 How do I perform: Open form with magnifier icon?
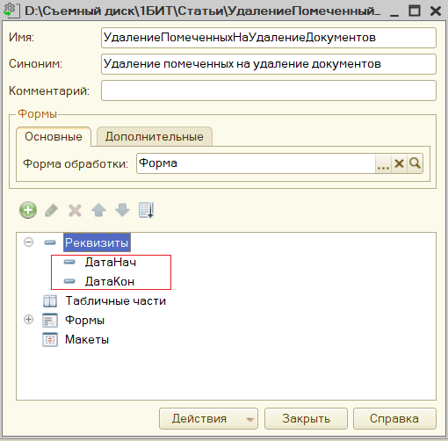415,163
